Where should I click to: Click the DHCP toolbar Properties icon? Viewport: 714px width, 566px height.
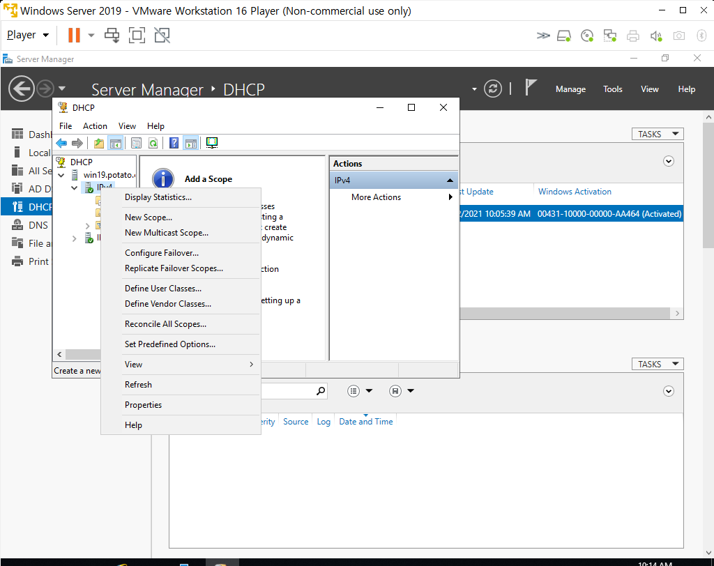click(136, 144)
